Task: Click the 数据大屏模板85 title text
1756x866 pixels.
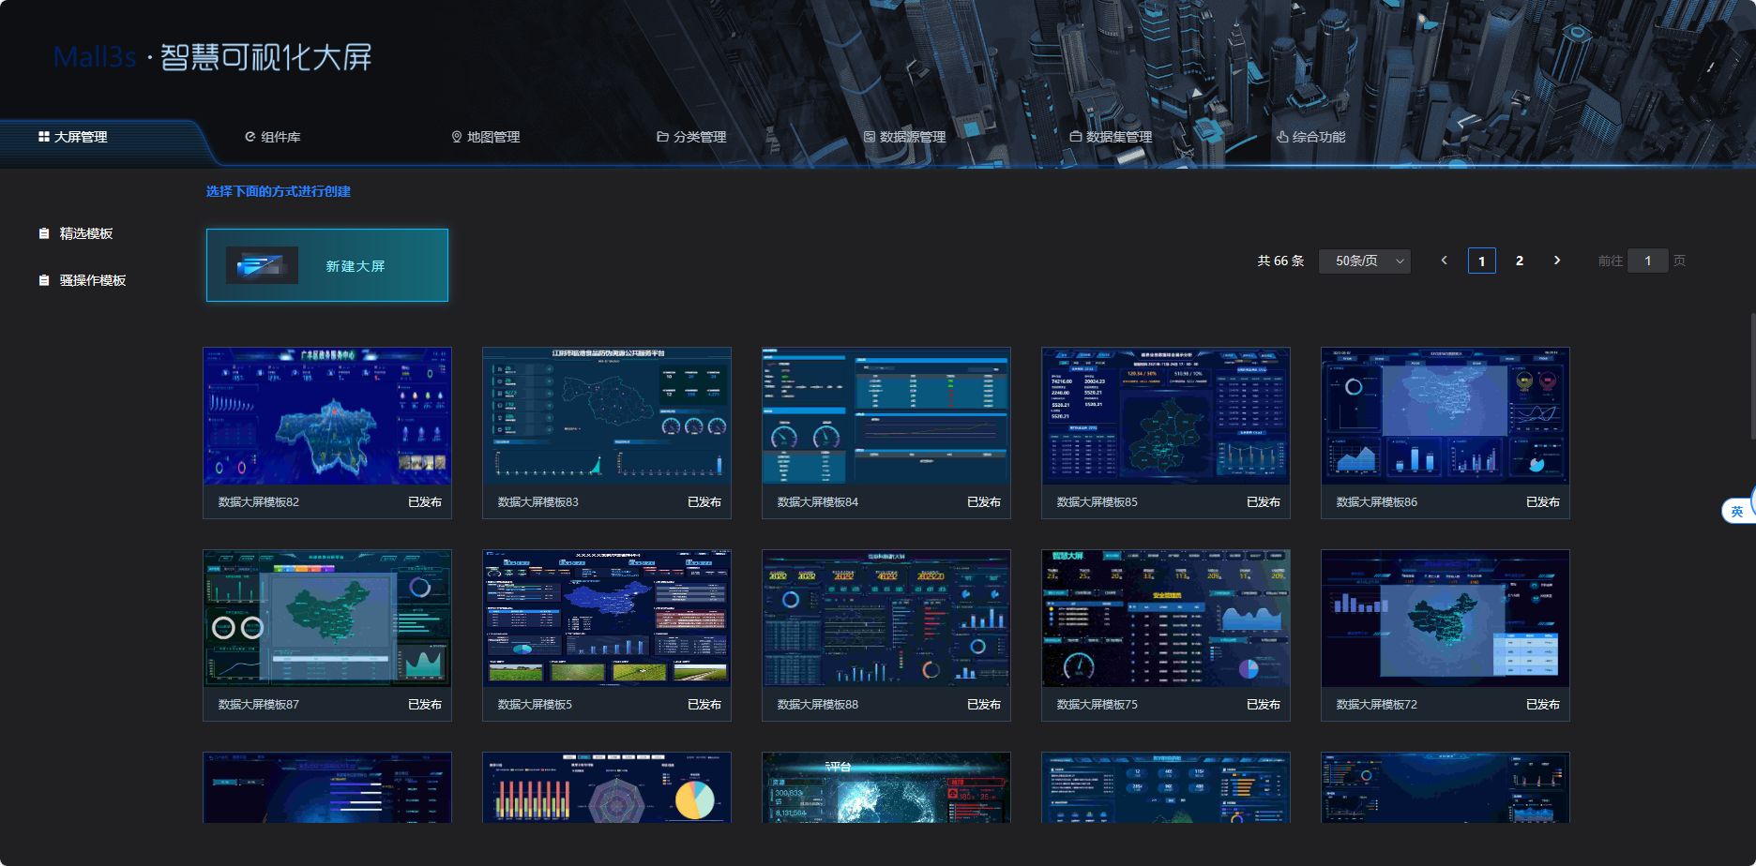Action: coord(1097,502)
